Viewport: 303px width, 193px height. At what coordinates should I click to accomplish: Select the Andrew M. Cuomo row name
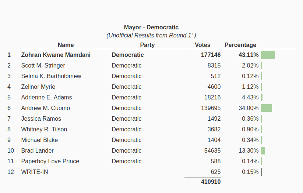tap(46, 108)
